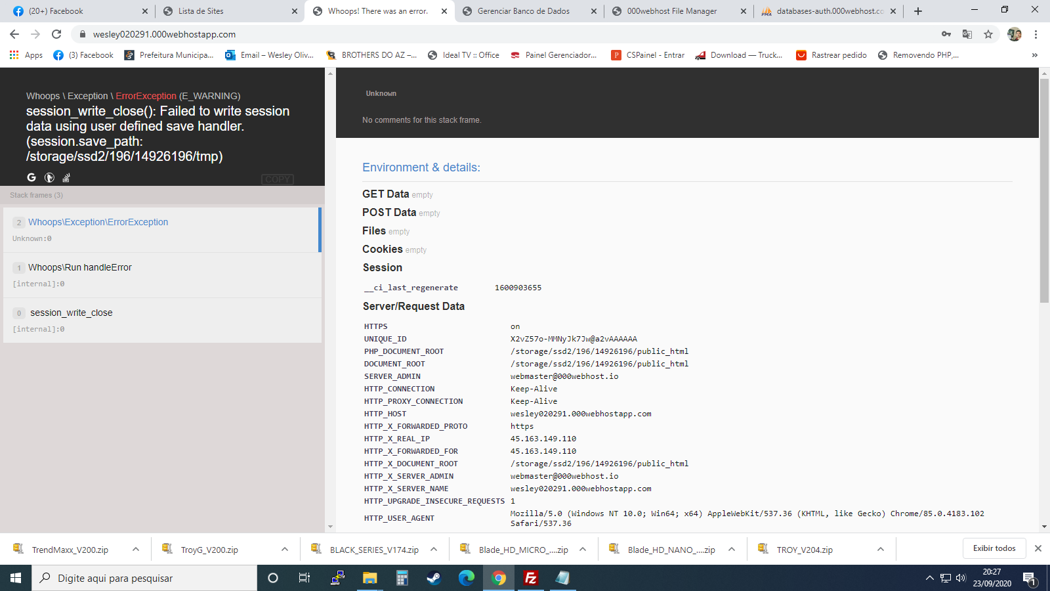Show hidden icons in the system tray
Image resolution: width=1050 pixels, height=591 pixels.
930,578
